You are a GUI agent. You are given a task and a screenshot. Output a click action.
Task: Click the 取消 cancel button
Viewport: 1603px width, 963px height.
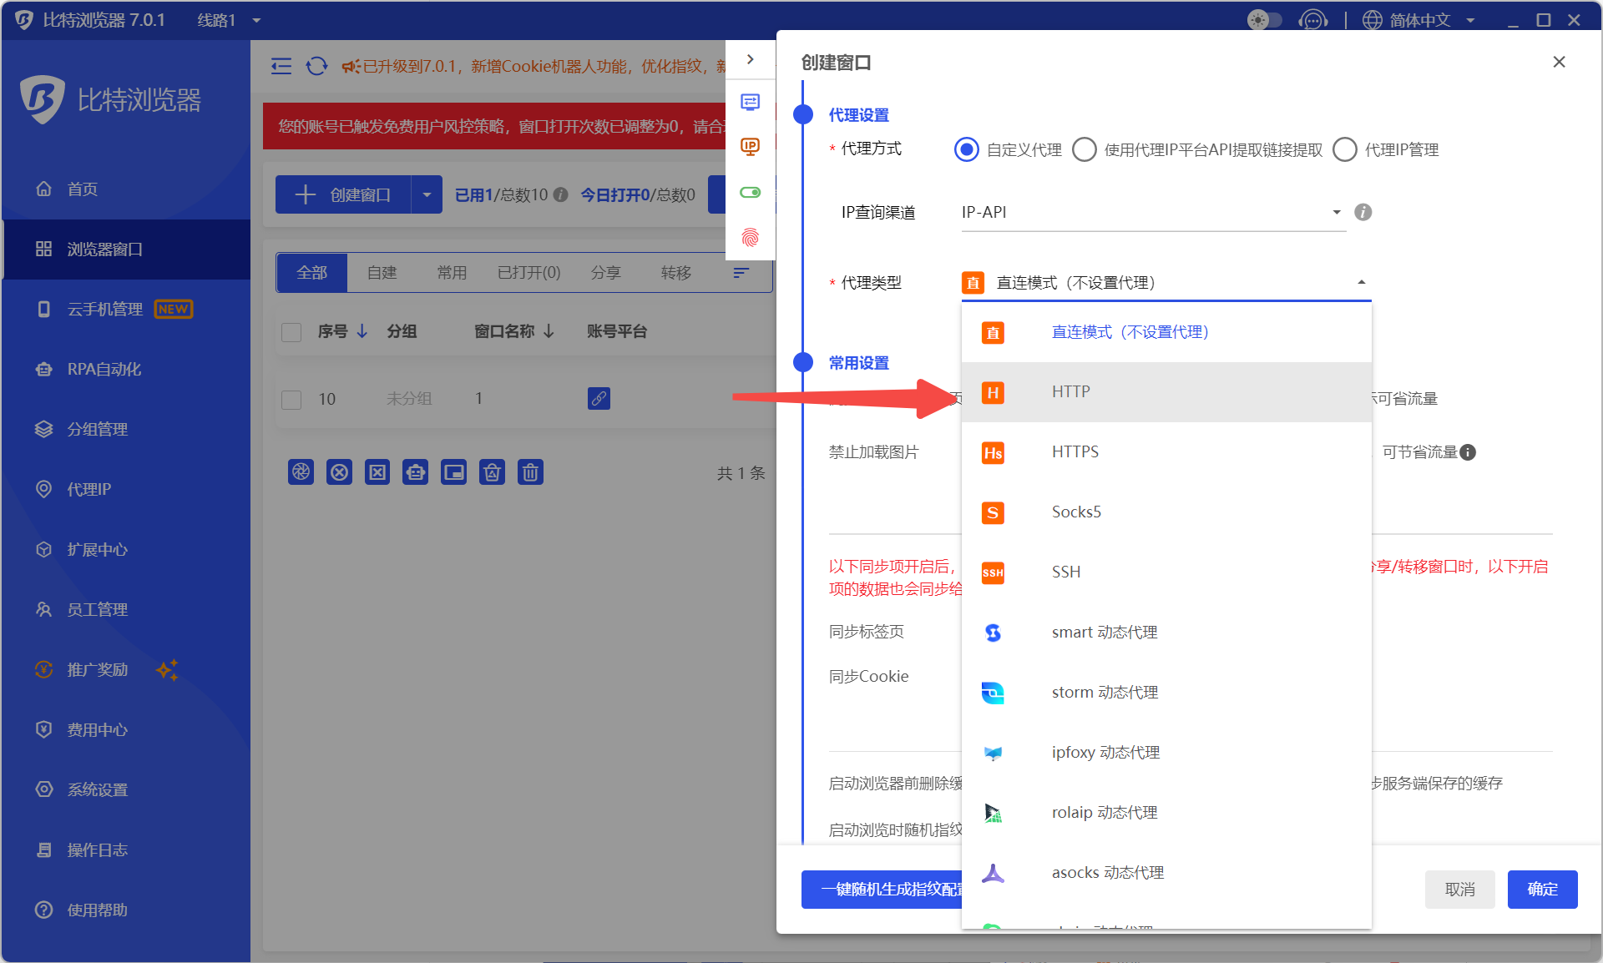tap(1459, 890)
